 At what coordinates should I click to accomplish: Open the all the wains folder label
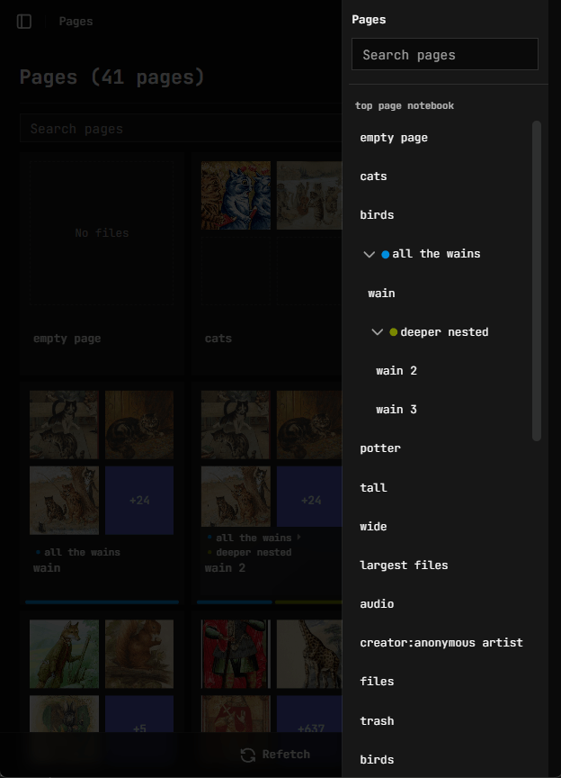[x=436, y=254]
